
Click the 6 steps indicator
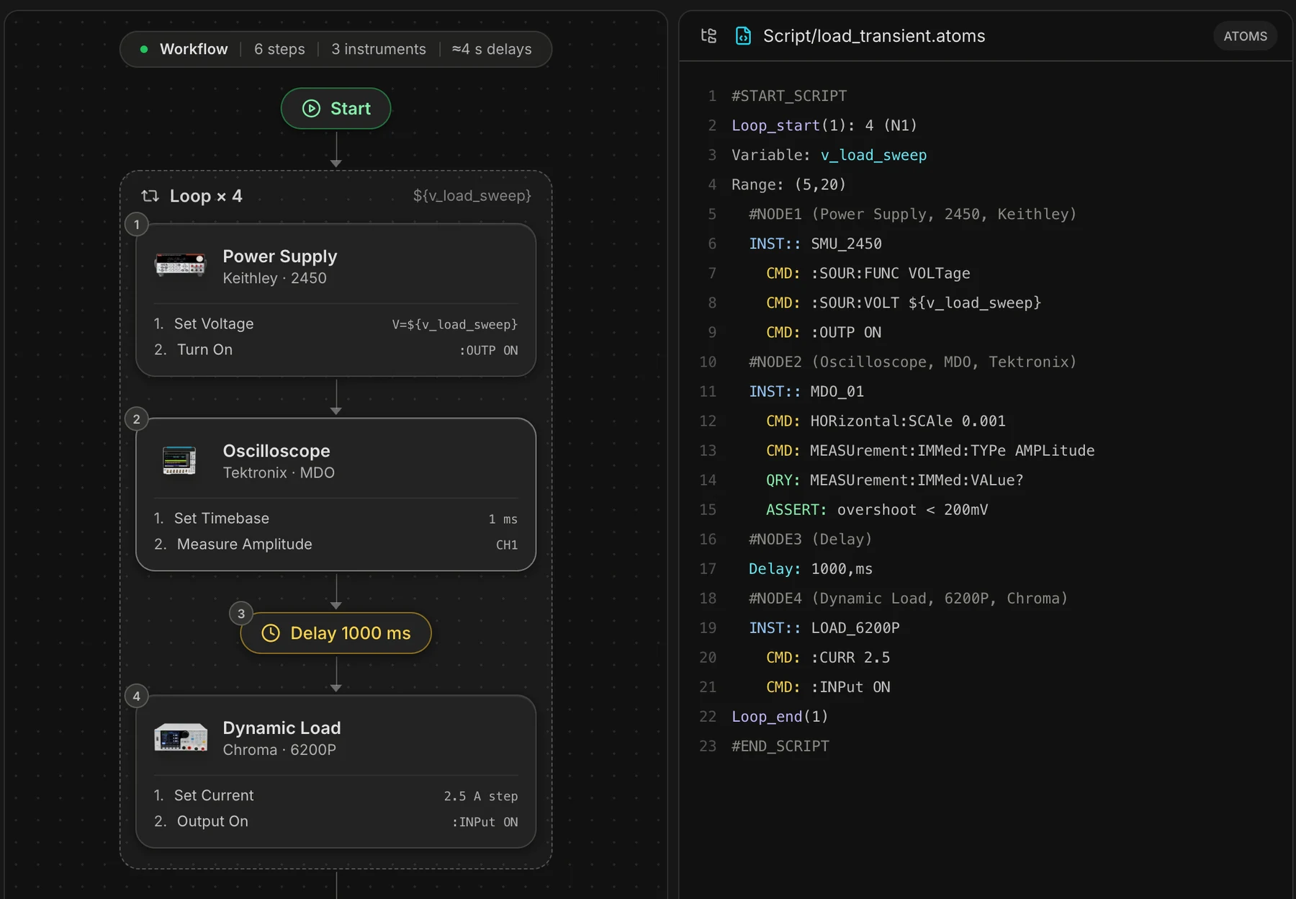click(279, 49)
